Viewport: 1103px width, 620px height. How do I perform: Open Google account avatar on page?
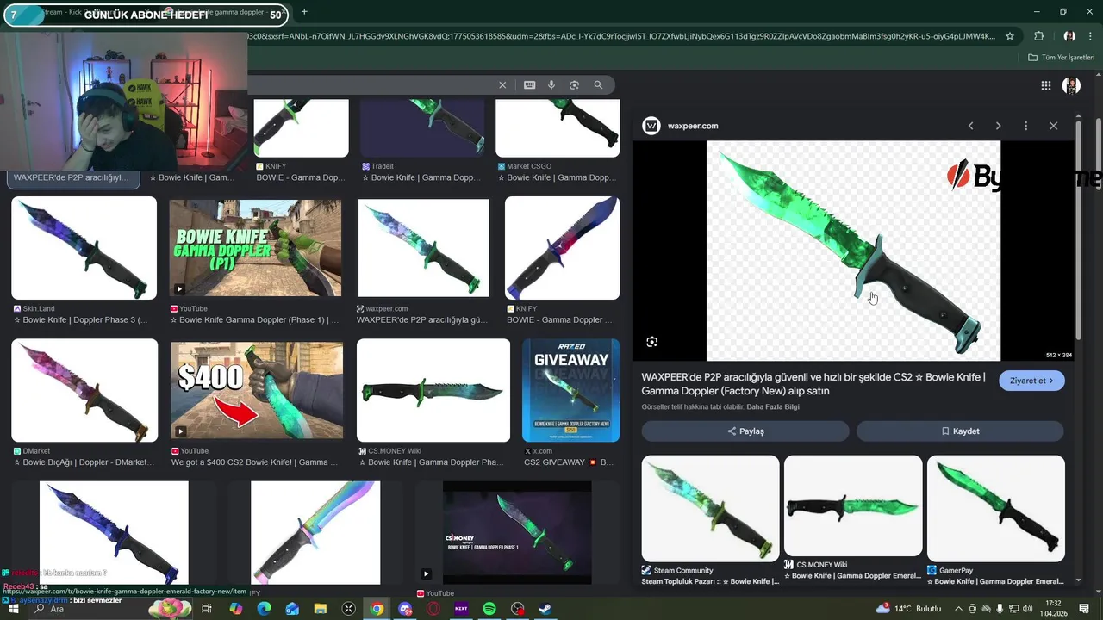(1071, 85)
